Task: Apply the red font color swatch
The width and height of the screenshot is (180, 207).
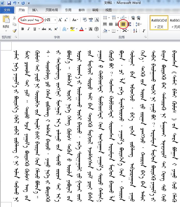Action: tap(81, 29)
